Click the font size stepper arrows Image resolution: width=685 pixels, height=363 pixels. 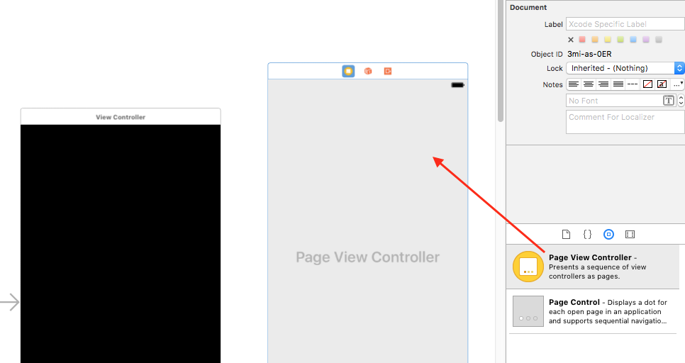tap(681, 101)
